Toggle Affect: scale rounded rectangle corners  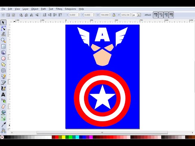pos(161,15)
